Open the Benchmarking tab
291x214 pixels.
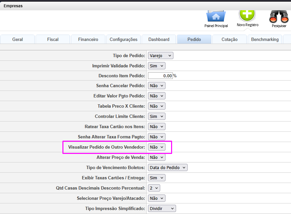[x=265, y=39]
